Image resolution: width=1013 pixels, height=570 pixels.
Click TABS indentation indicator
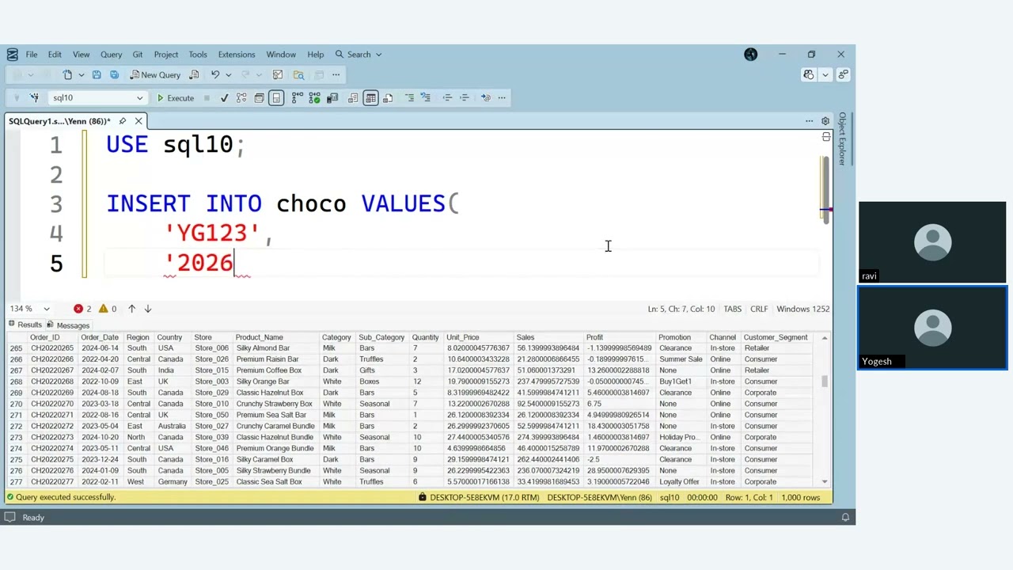coord(733,309)
